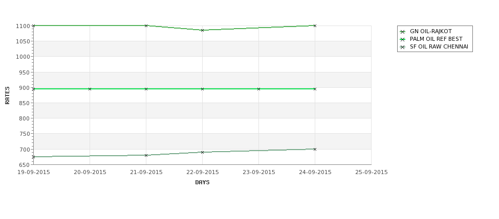499x219 pixels.
Task: Click GN OIL-RAJKOT legend marker icon
Action: [403, 32]
